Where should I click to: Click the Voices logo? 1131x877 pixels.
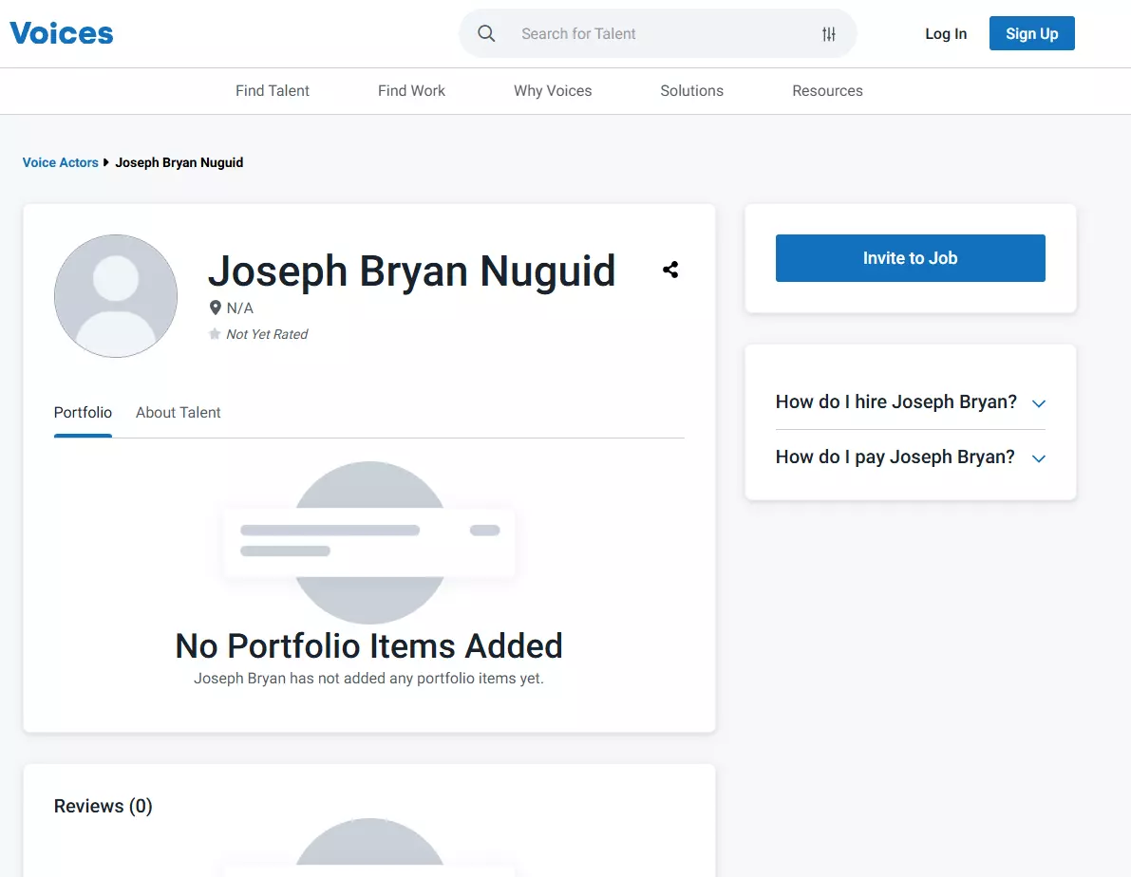point(62,33)
